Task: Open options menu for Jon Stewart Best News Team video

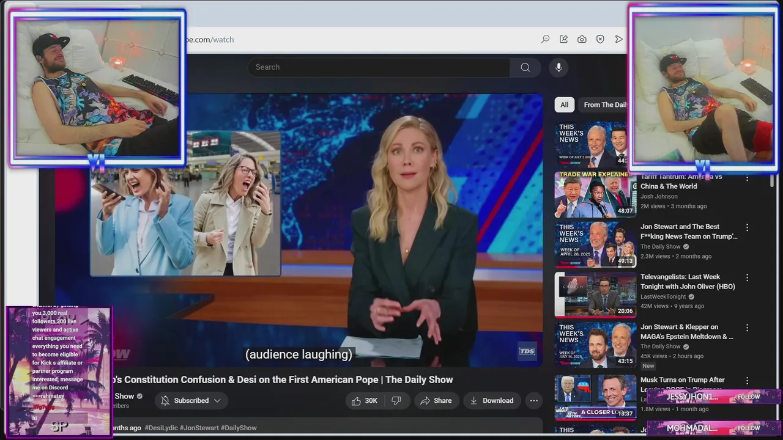Action: click(x=747, y=227)
